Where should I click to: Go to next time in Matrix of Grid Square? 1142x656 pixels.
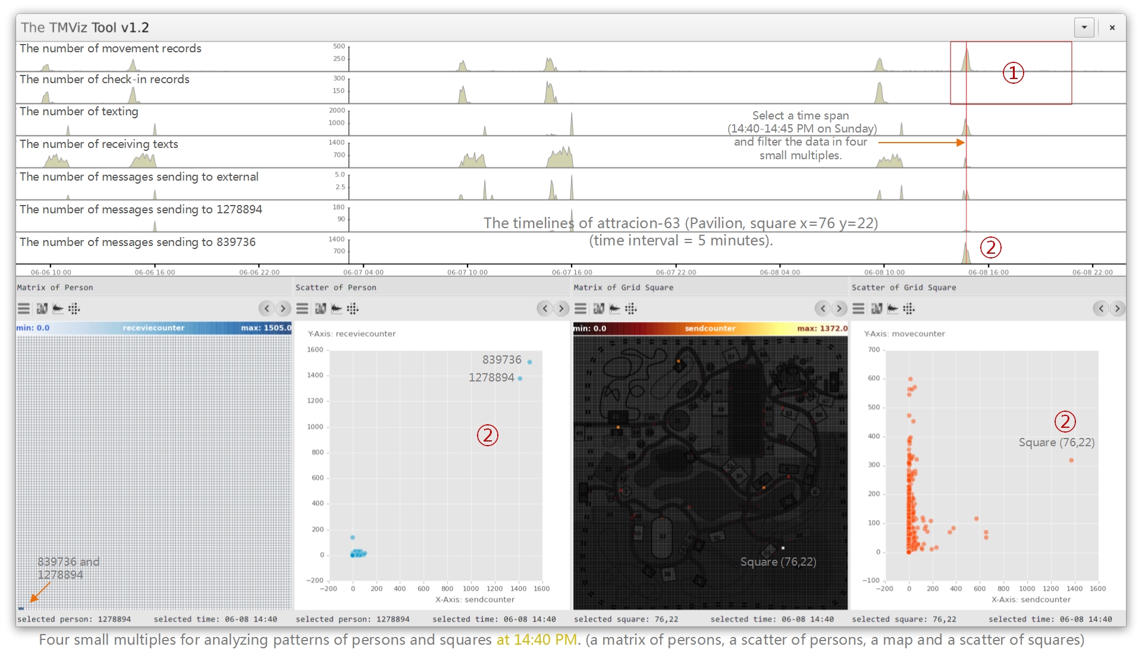coord(839,308)
